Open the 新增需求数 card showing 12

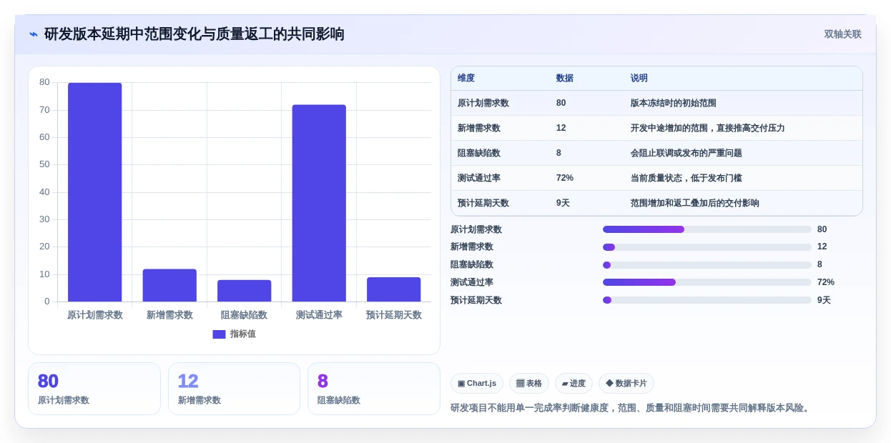tap(234, 389)
